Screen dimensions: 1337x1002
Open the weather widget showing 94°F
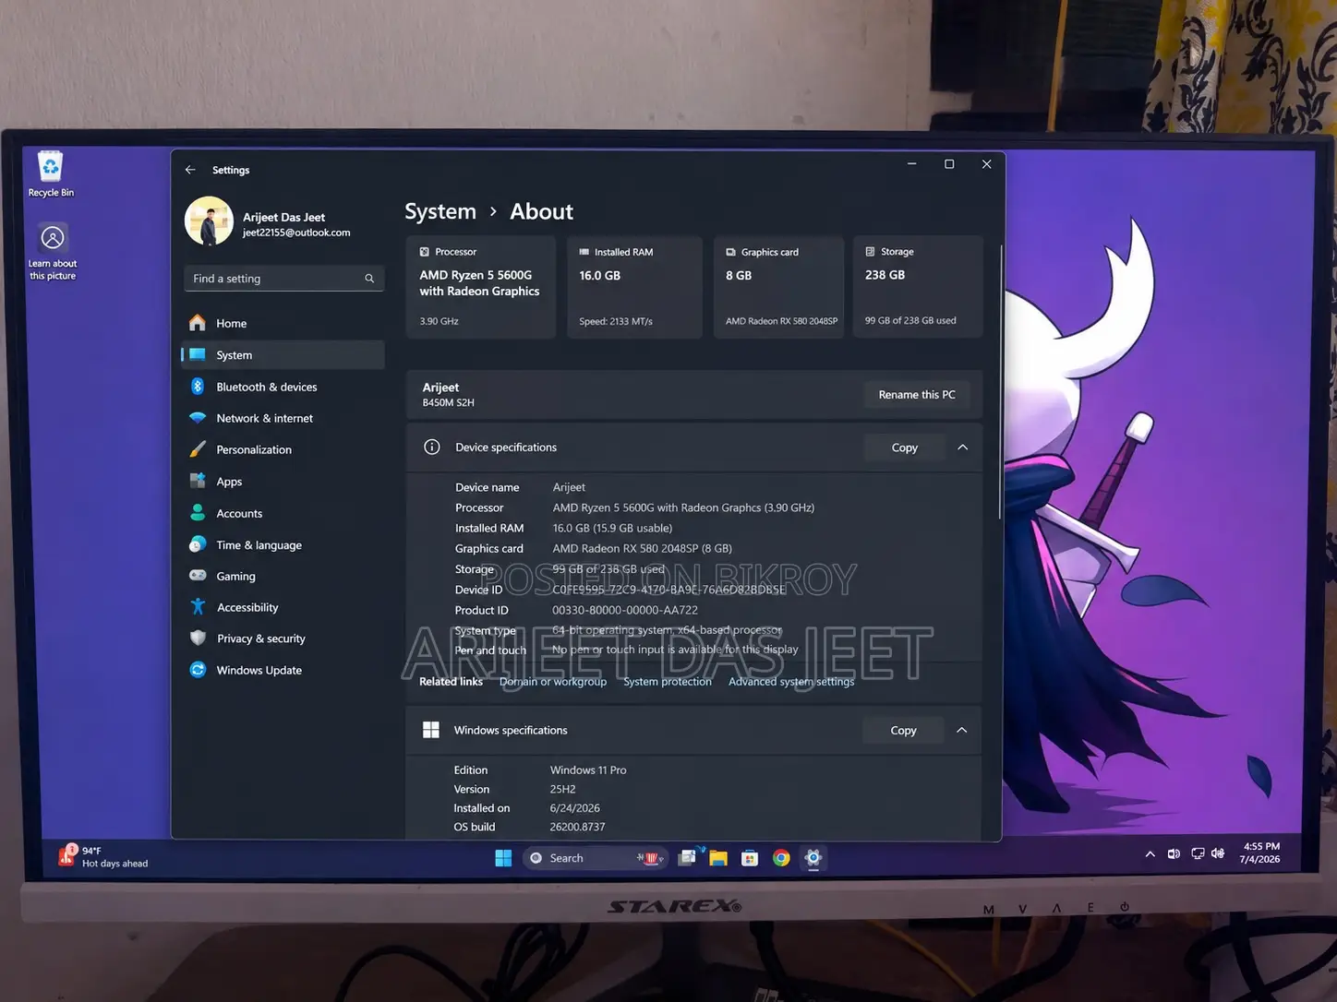click(x=103, y=857)
